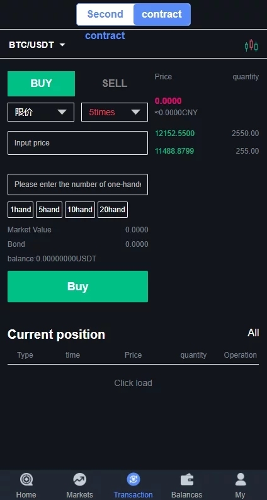This screenshot has width=267, height=500.
Task: Switch to the SELL side
Action: click(x=115, y=84)
